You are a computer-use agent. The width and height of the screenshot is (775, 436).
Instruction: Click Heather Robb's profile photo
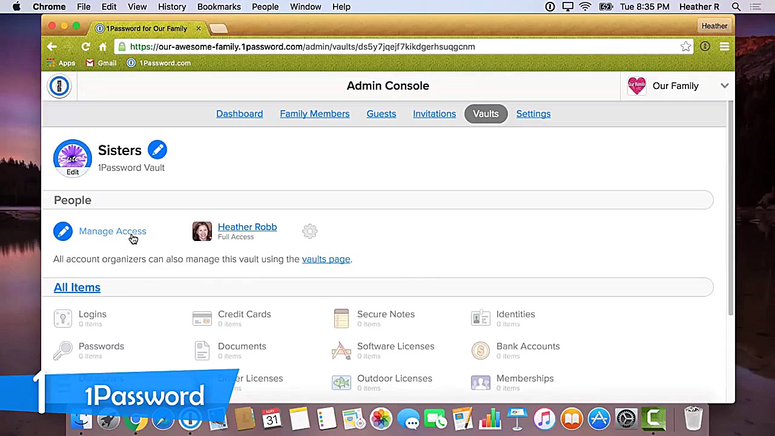(x=202, y=231)
